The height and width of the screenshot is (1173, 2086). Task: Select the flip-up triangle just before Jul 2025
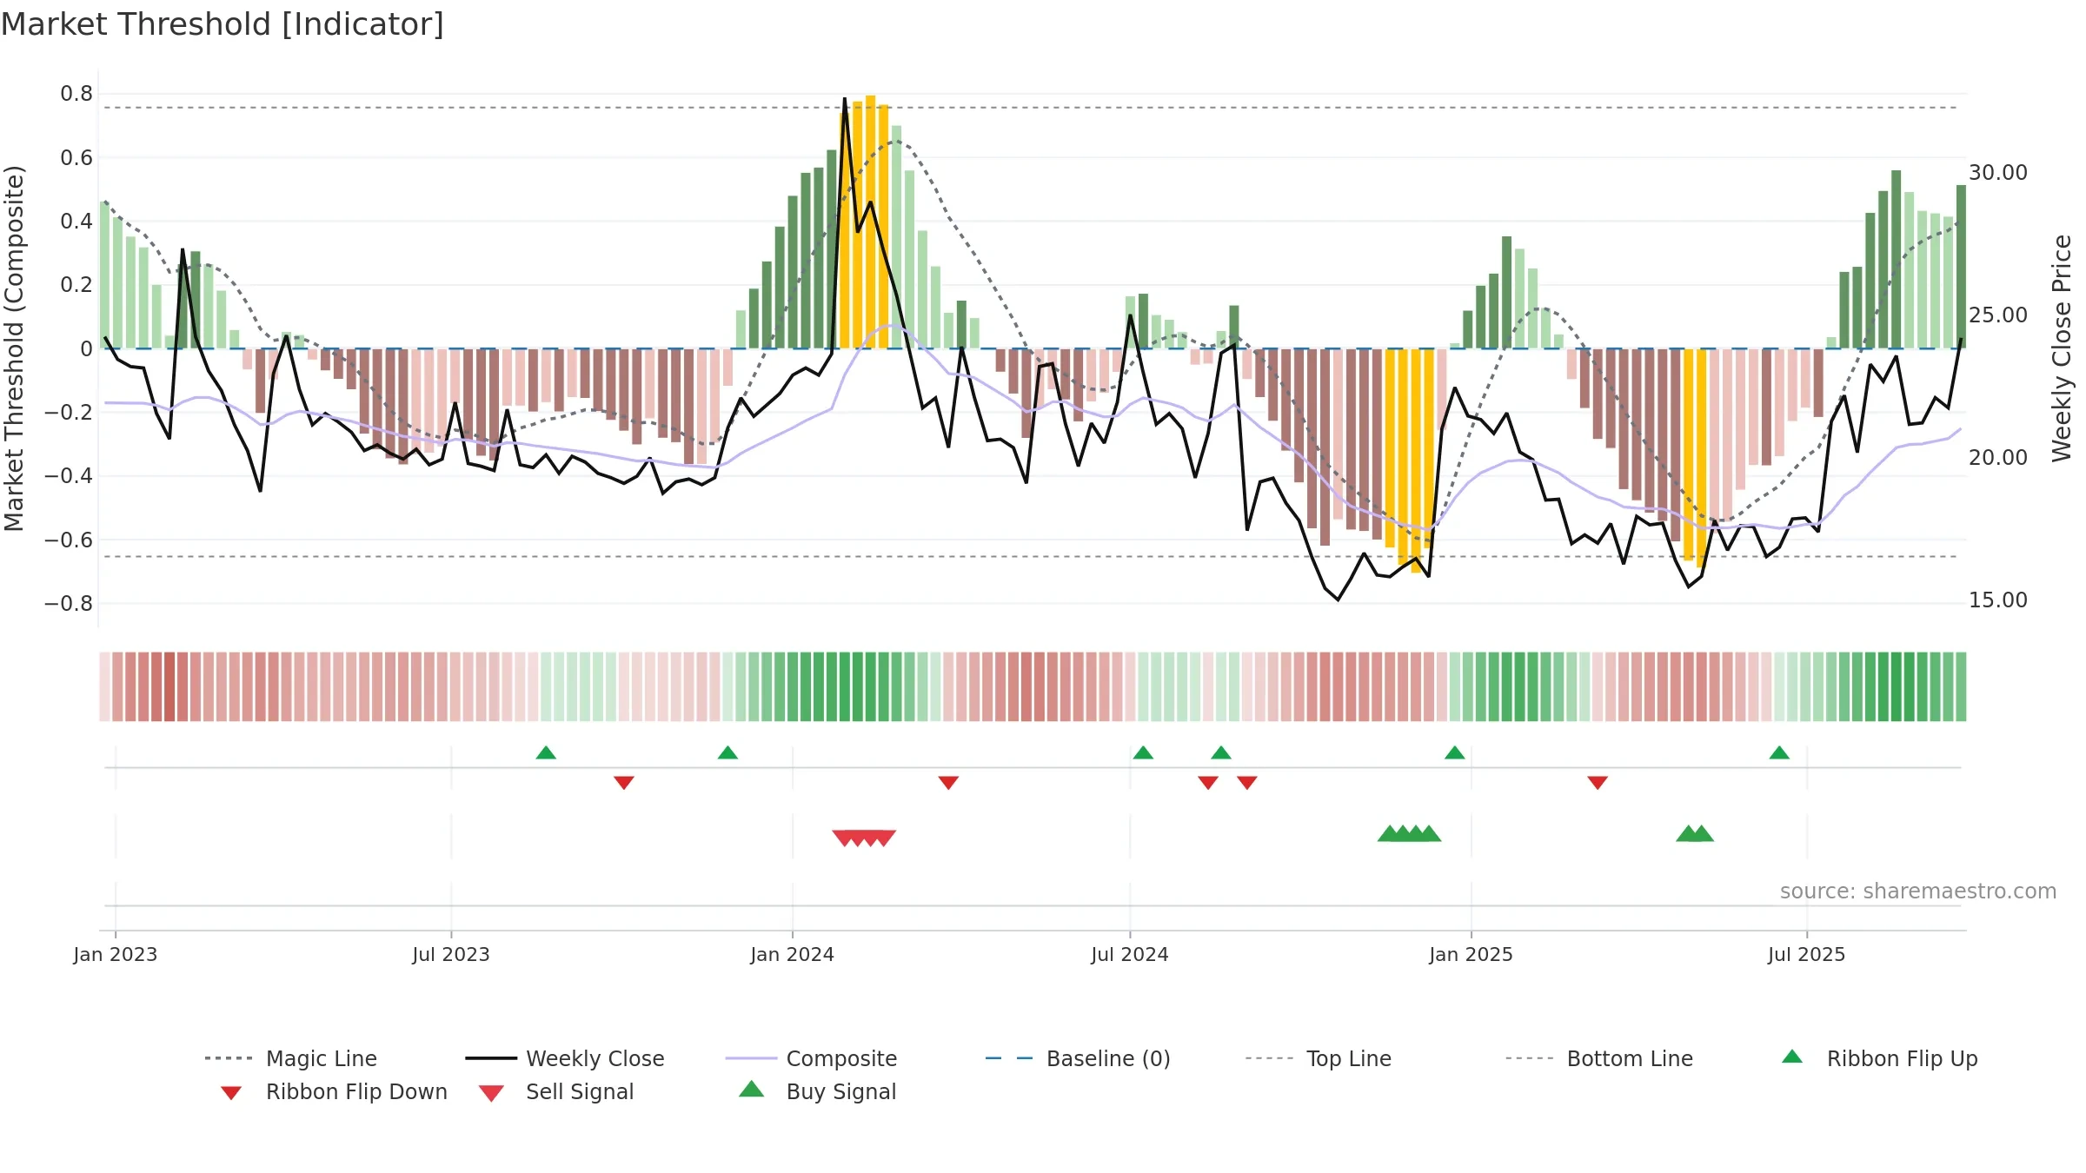click(x=1779, y=752)
